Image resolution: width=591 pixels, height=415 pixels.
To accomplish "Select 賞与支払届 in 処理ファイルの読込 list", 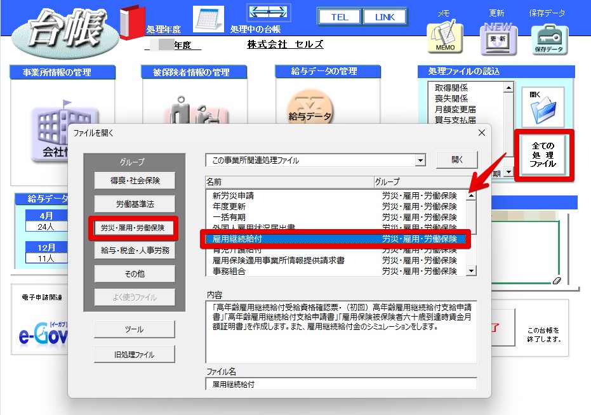I will click(x=455, y=120).
